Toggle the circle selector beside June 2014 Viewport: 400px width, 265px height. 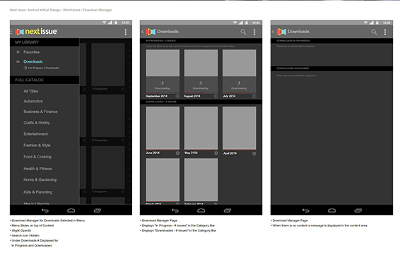click(177, 153)
